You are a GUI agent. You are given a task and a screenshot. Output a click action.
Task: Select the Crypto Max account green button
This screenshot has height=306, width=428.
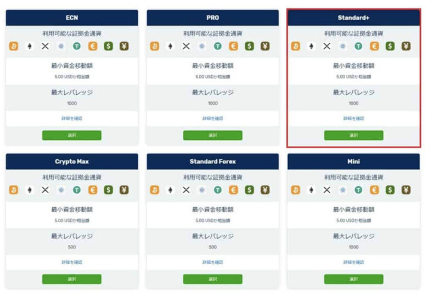72,279
